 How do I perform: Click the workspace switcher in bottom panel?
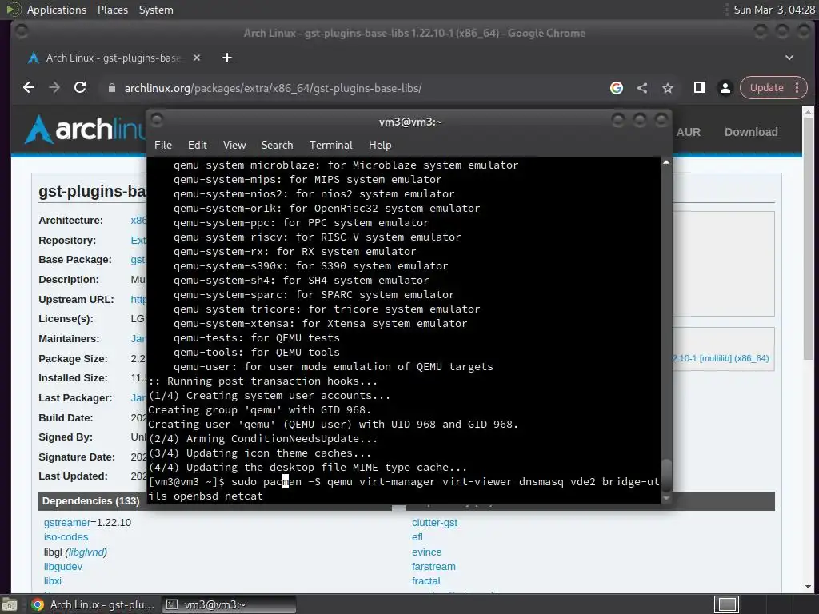[x=726, y=604]
